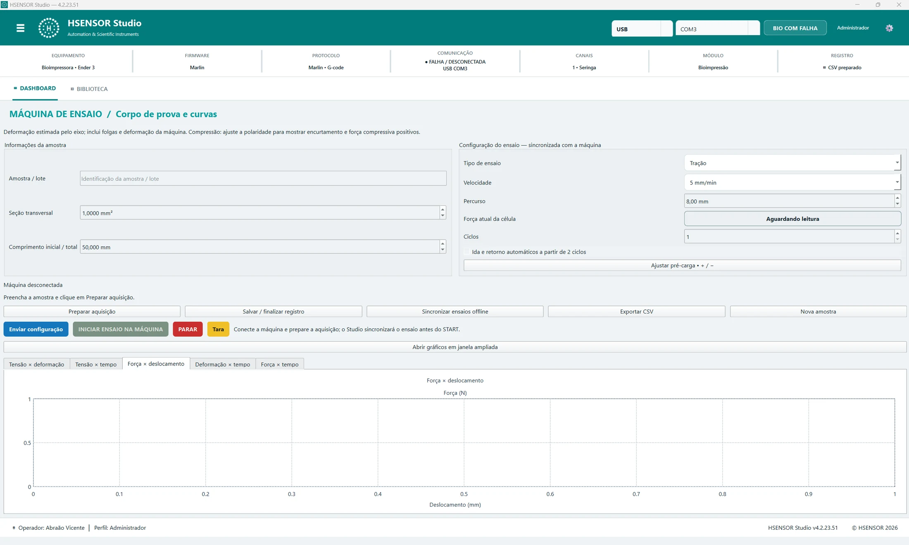This screenshot has width=909, height=545.
Task: Open the BIBLIOTECA tab
Action: tap(89, 89)
